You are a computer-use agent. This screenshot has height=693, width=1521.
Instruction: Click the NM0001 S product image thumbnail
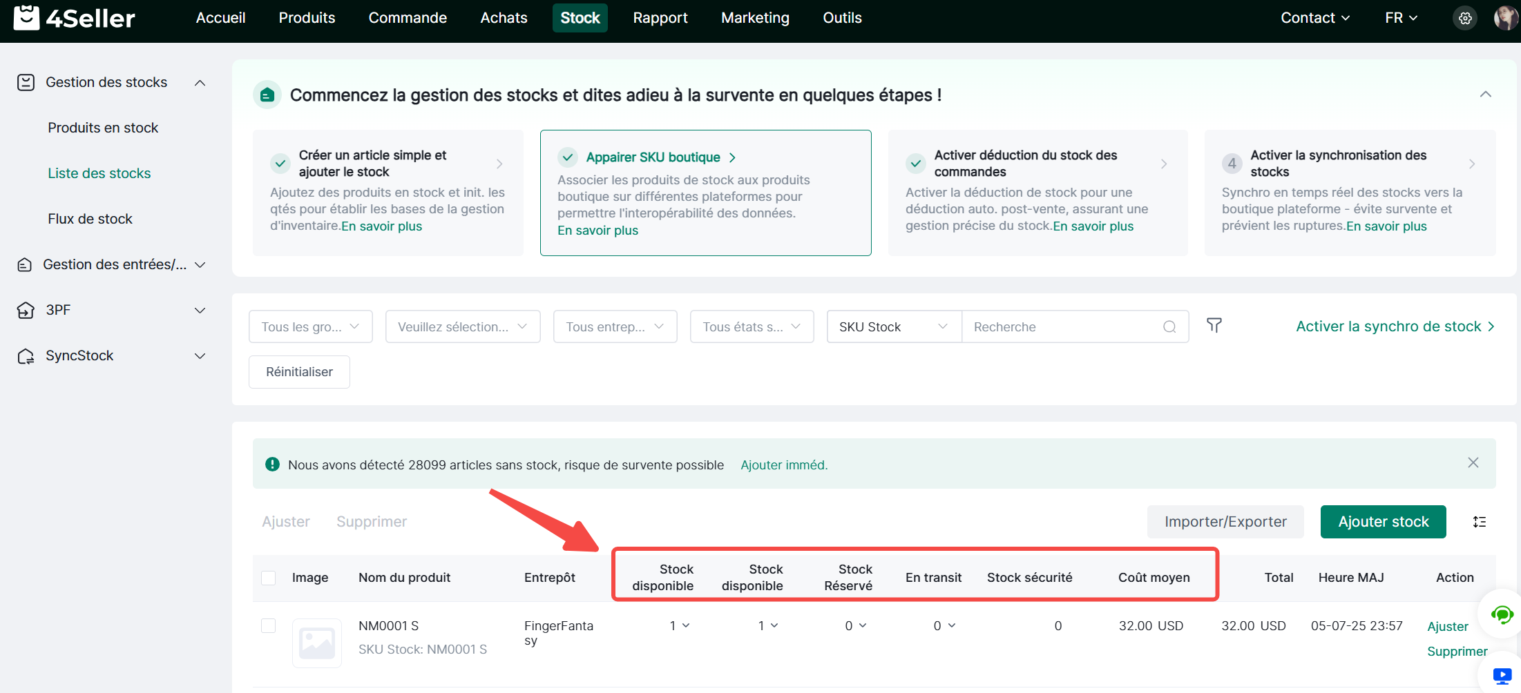click(317, 643)
